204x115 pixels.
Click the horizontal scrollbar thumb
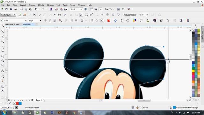tap(144, 100)
